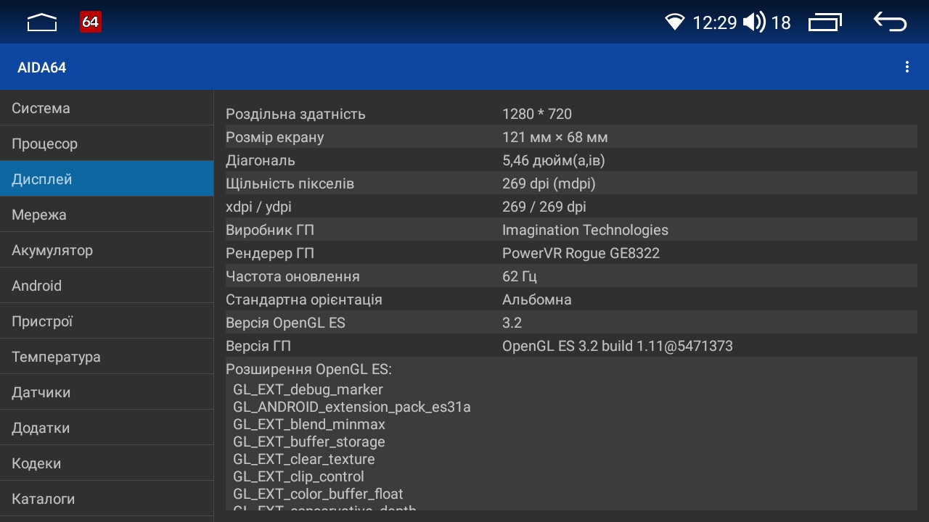
Task: Open the Датчики section
Action: [107, 392]
